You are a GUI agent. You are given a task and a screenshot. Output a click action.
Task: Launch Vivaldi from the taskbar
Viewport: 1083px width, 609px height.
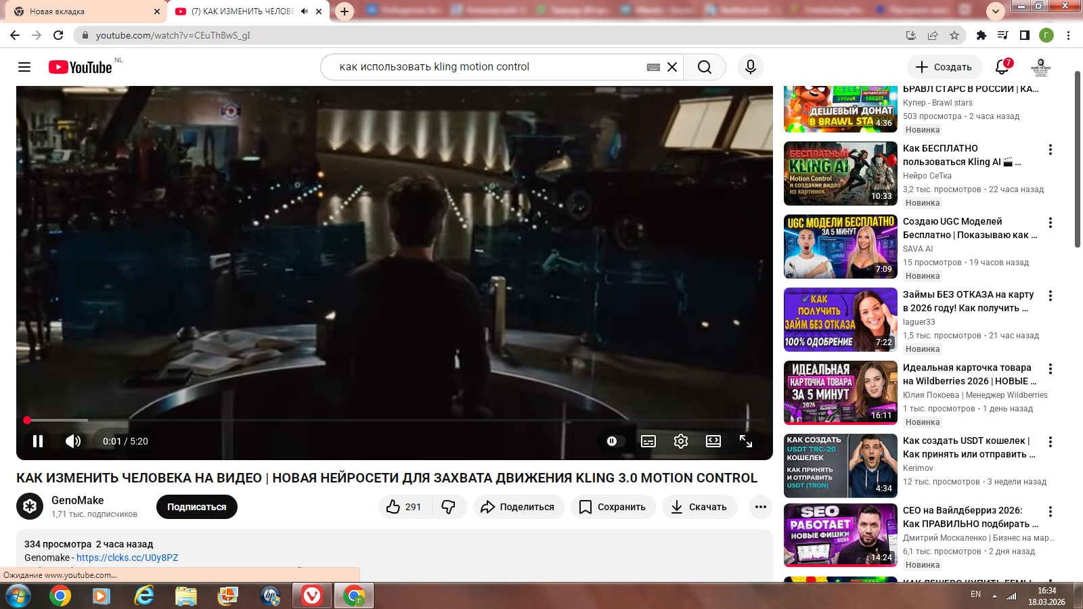tap(312, 595)
